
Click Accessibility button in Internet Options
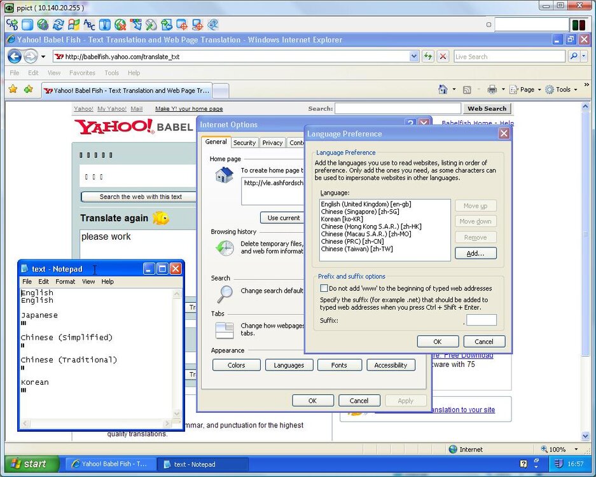[x=391, y=365]
